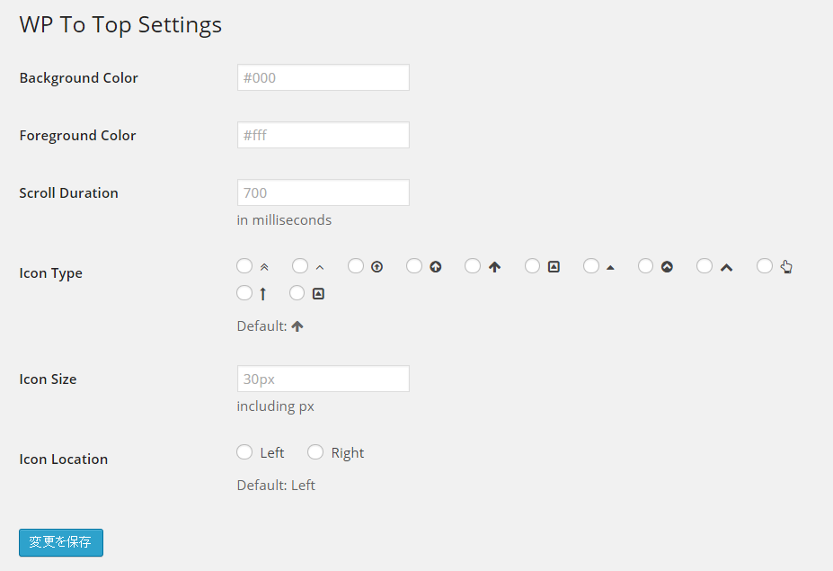The image size is (833, 571).
Task: Focus the Scroll Duration field
Action: (x=323, y=192)
